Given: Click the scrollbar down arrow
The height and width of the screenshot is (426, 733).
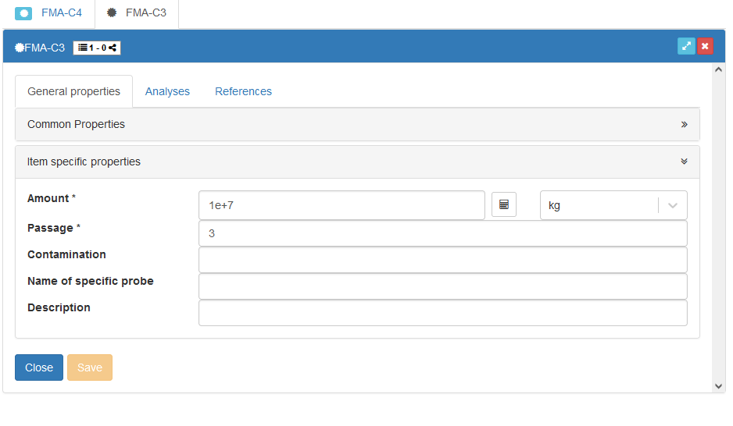Looking at the screenshot, I should point(718,385).
